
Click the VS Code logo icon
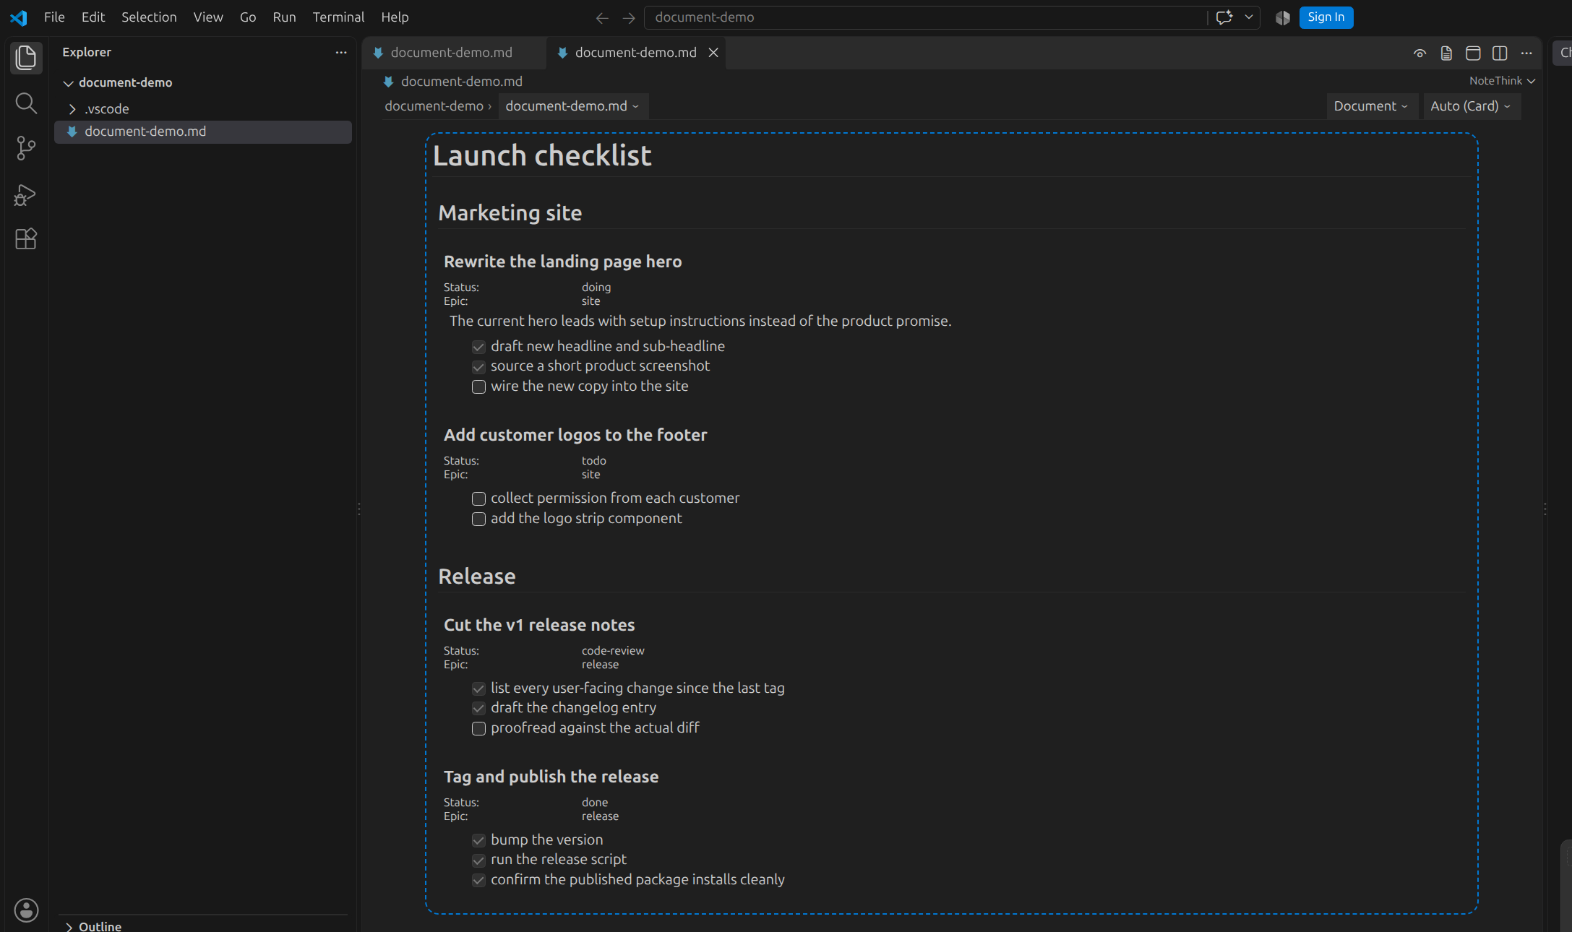tap(19, 17)
